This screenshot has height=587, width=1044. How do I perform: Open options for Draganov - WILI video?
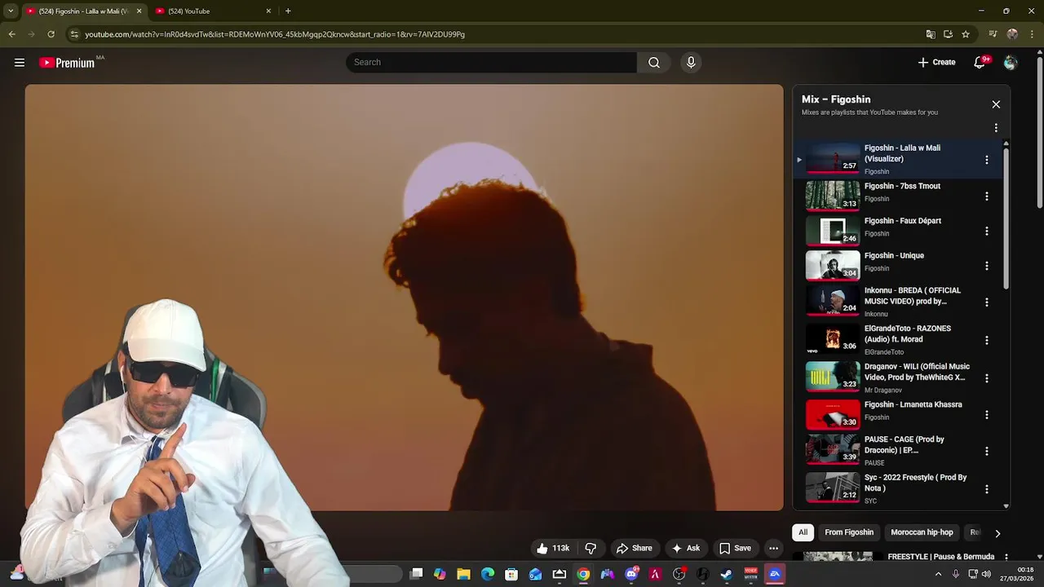coord(986,378)
